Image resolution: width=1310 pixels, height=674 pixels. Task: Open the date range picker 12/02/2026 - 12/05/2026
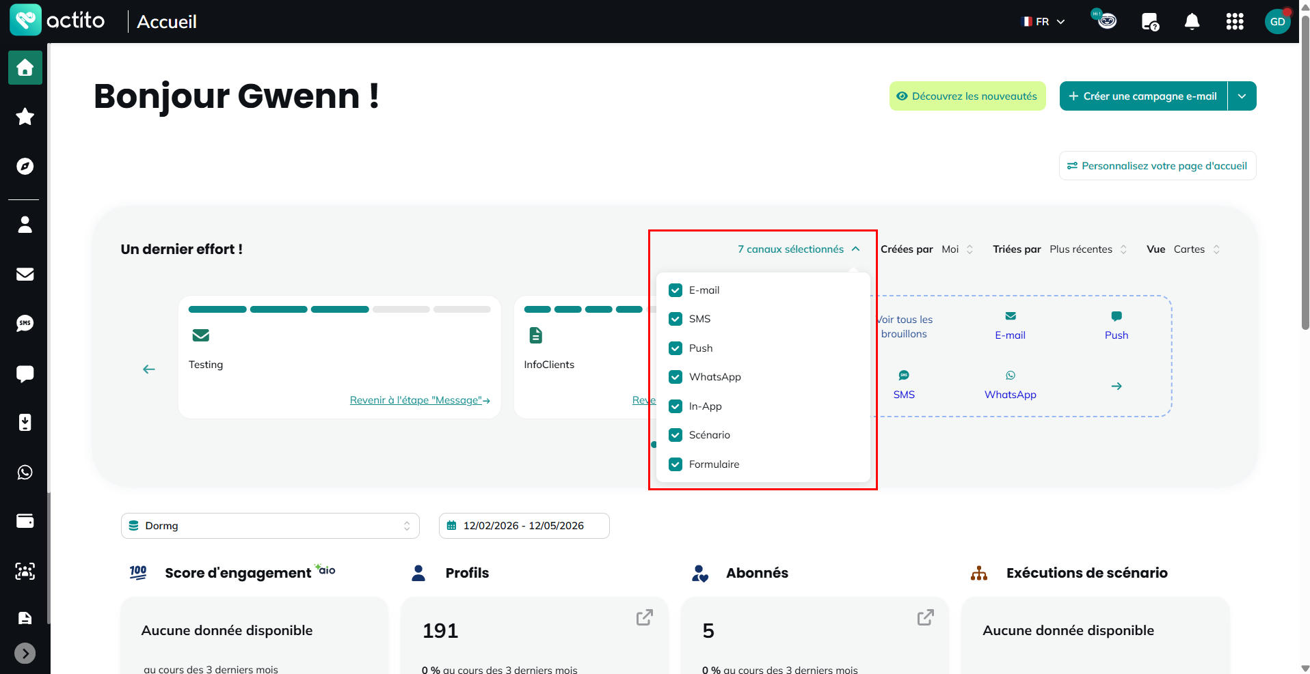524,526
